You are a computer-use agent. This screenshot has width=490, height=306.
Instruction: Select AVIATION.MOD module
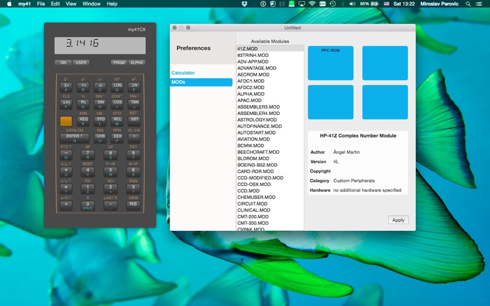(x=270, y=139)
